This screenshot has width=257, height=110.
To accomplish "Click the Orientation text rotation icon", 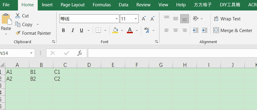I will pyautogui.click(x=196, y=19).
